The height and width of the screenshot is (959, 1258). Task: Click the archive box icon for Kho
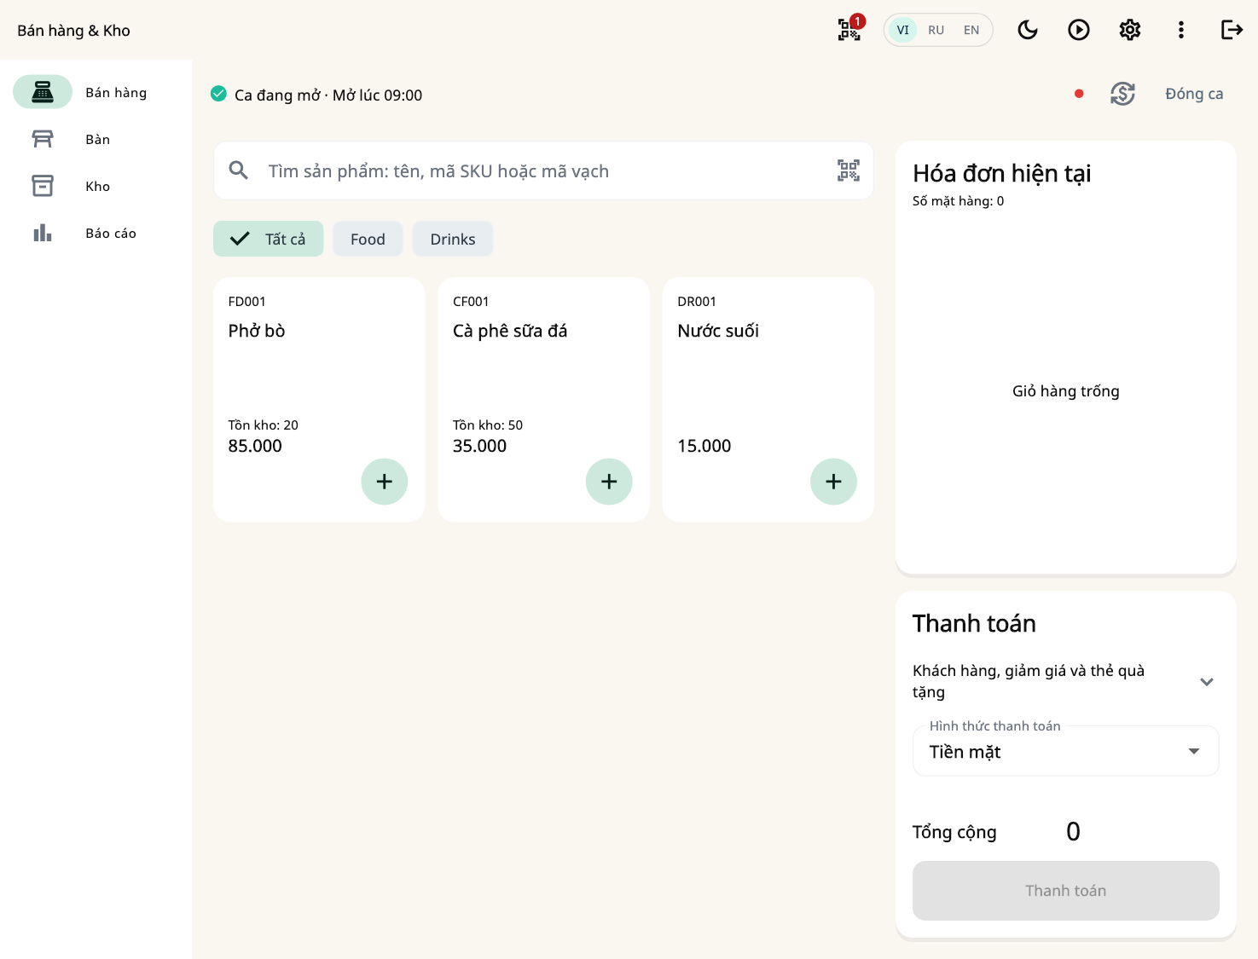click(x=43, y=186)
